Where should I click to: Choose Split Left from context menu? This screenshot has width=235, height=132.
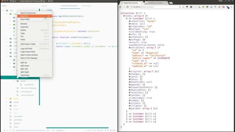35,69
